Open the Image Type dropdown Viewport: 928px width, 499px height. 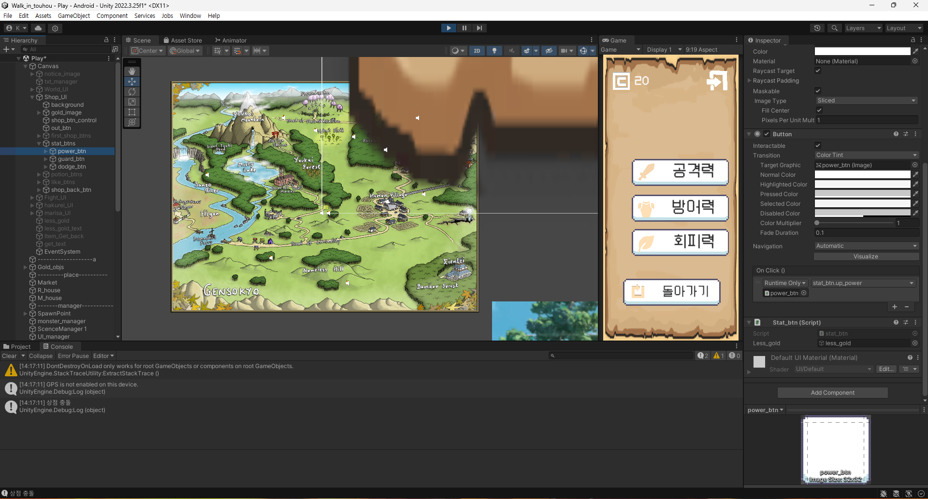coord(866,100)
